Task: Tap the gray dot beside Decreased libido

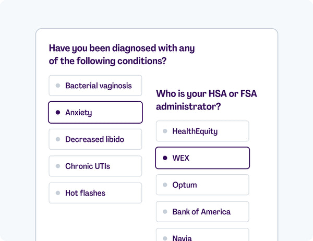Action: point(58,139)
